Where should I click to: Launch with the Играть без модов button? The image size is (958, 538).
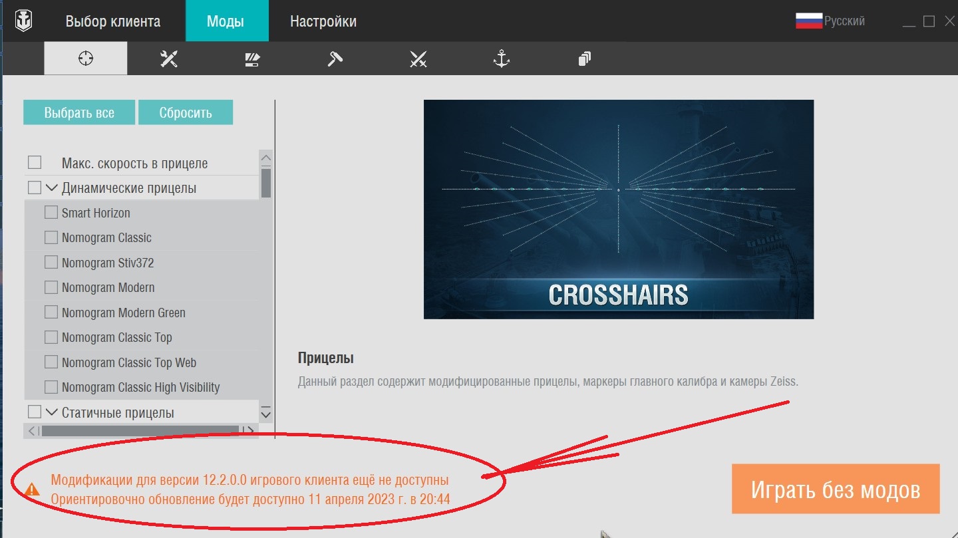(x=836, y=489)
